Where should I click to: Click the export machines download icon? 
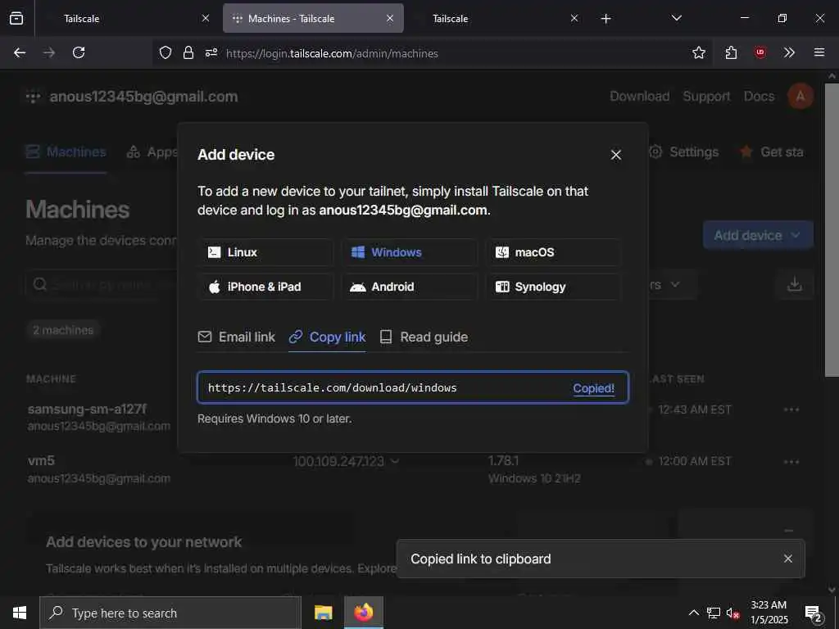795,284
